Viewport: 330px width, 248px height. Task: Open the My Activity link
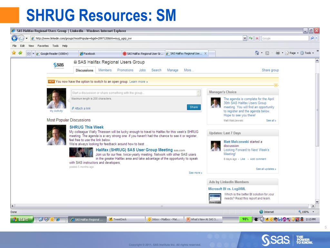56,111
